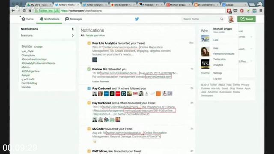Click the search magnifier icon
Viewport: 274px width, 154px height.
pyautogui.click(x=222, y=19)
